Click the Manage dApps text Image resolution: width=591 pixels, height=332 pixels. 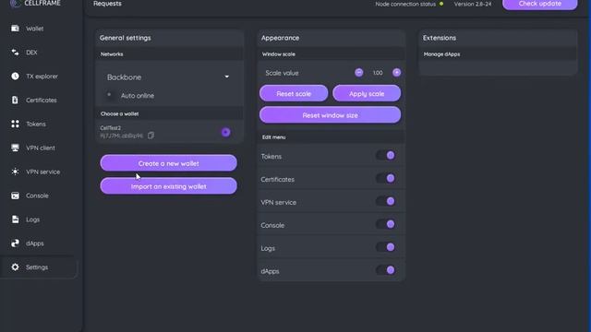click(441, 54)
